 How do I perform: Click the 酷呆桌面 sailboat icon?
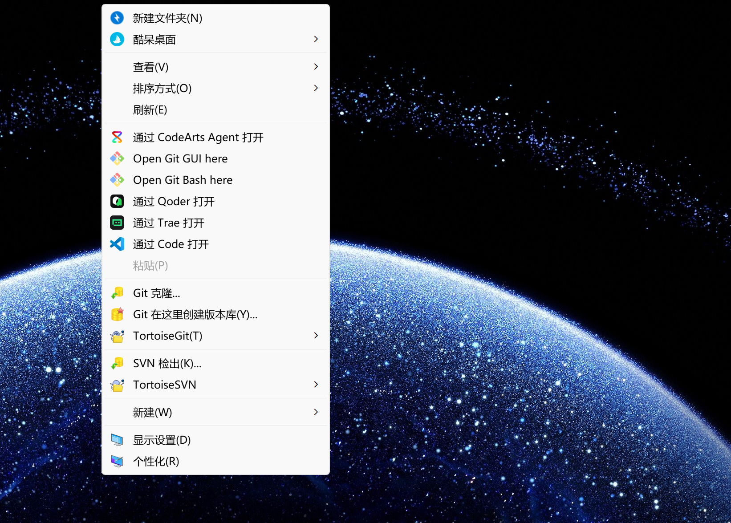(x=117, y=39)
